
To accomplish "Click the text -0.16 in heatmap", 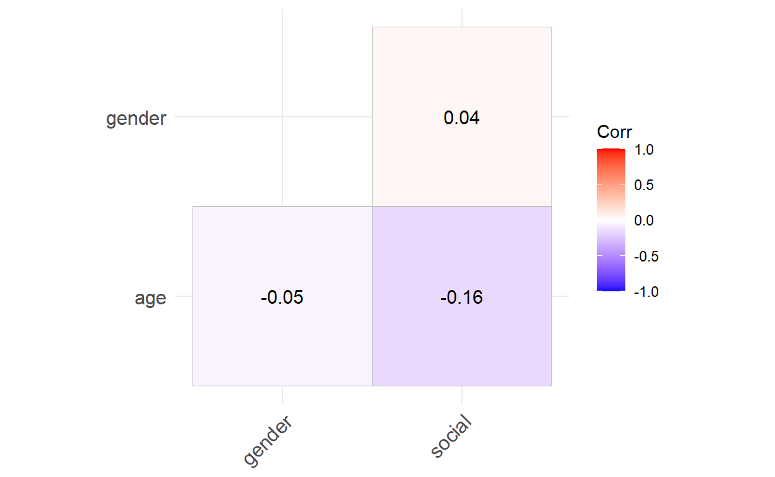I will pos(461,298).
